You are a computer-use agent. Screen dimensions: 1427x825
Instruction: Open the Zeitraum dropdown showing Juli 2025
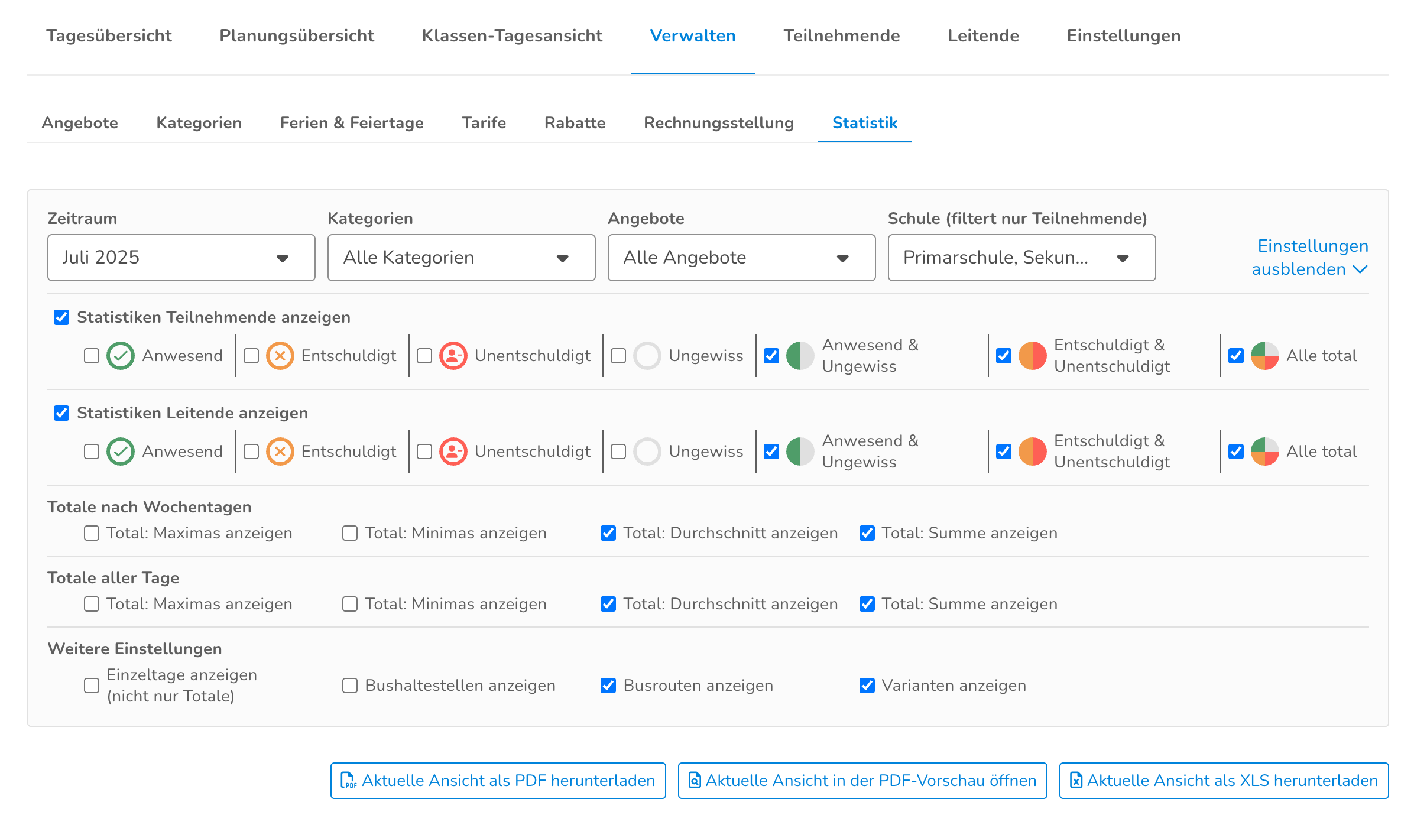[x=181, y=258]
